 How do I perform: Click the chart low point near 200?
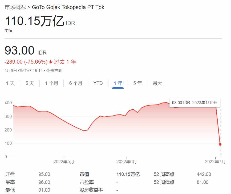point(84,131)
